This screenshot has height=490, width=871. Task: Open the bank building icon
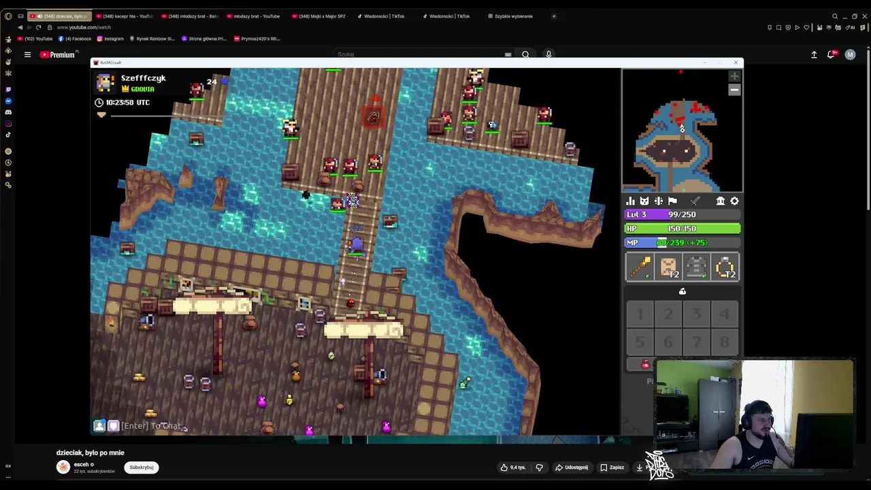click(720, 201)
